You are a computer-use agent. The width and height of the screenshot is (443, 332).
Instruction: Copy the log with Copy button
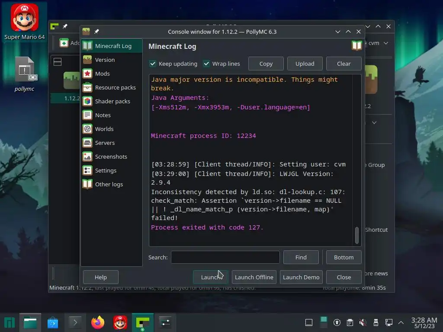pyautogui.click(x=266, y=64)
